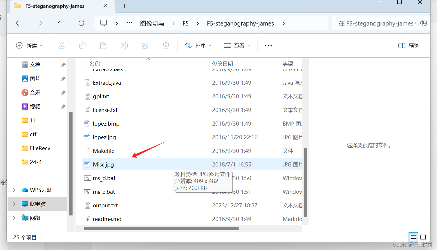Click the 查看 view button
Viewport: 437px width, 250px height.
(236, 46)
